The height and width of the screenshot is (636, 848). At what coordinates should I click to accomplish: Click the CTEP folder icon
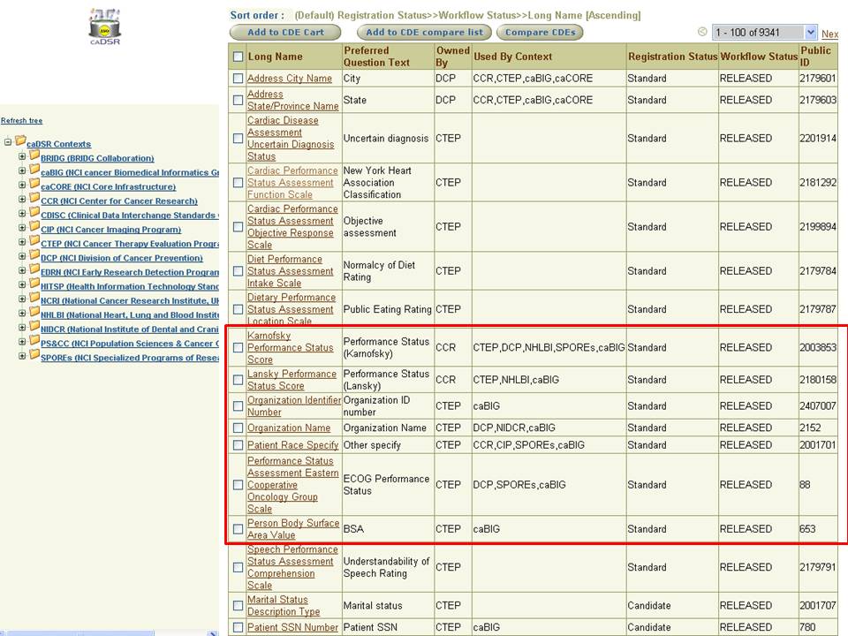tap(34, 241)
